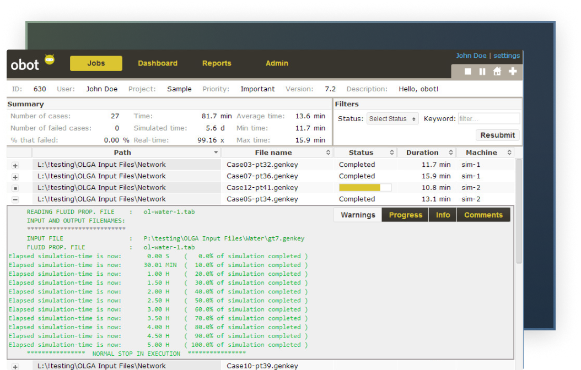
Task: Switch to the Dashboard tab
Action: click(x=158, y=63)
